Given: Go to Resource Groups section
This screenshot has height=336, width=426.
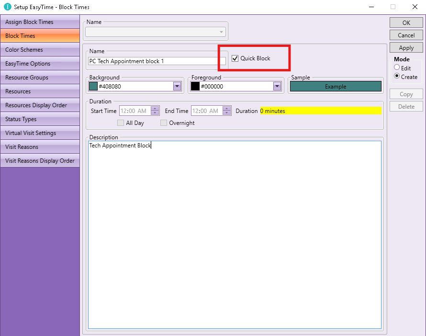Looking at the screenshot, I should pyautogui.click(x=40, y=78).
